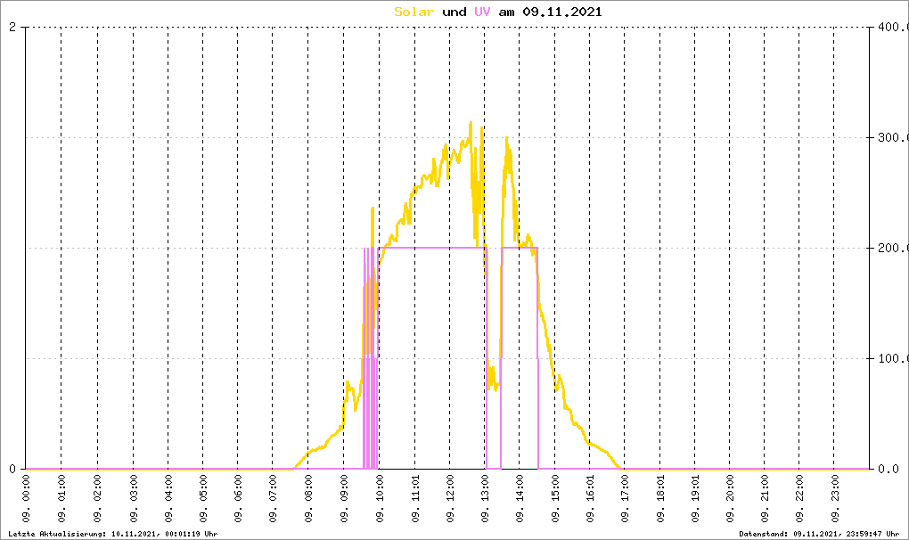This screenshot has height=540, width=909.
Task: Click the "09. 11:01" time axis label
Action: (x=415, y=499)
